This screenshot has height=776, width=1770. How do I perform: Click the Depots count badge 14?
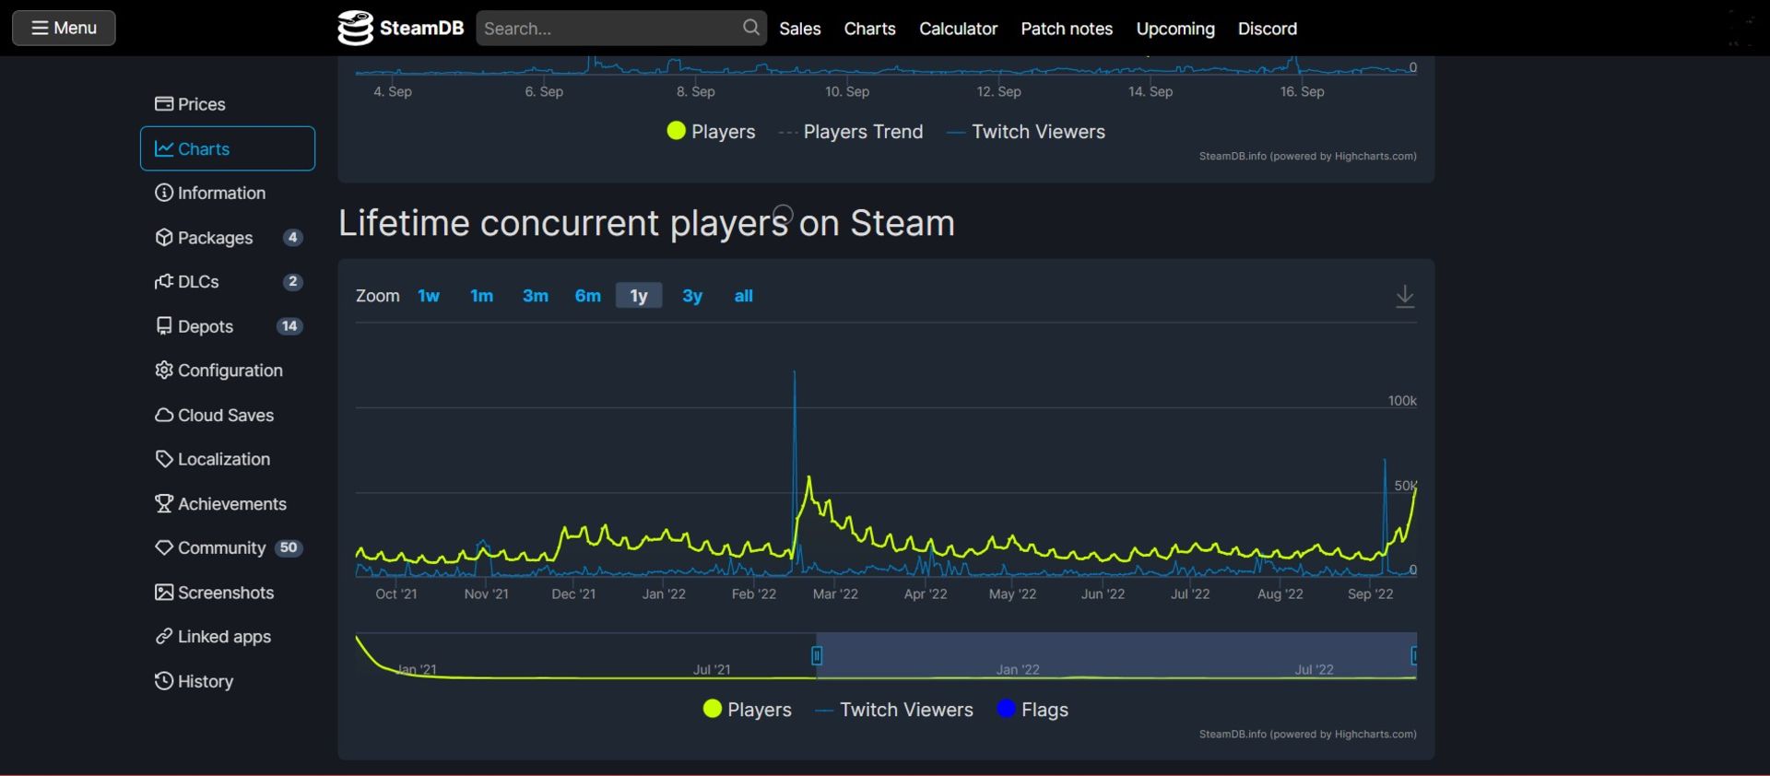pyautogui.click(x=289, y=326)
